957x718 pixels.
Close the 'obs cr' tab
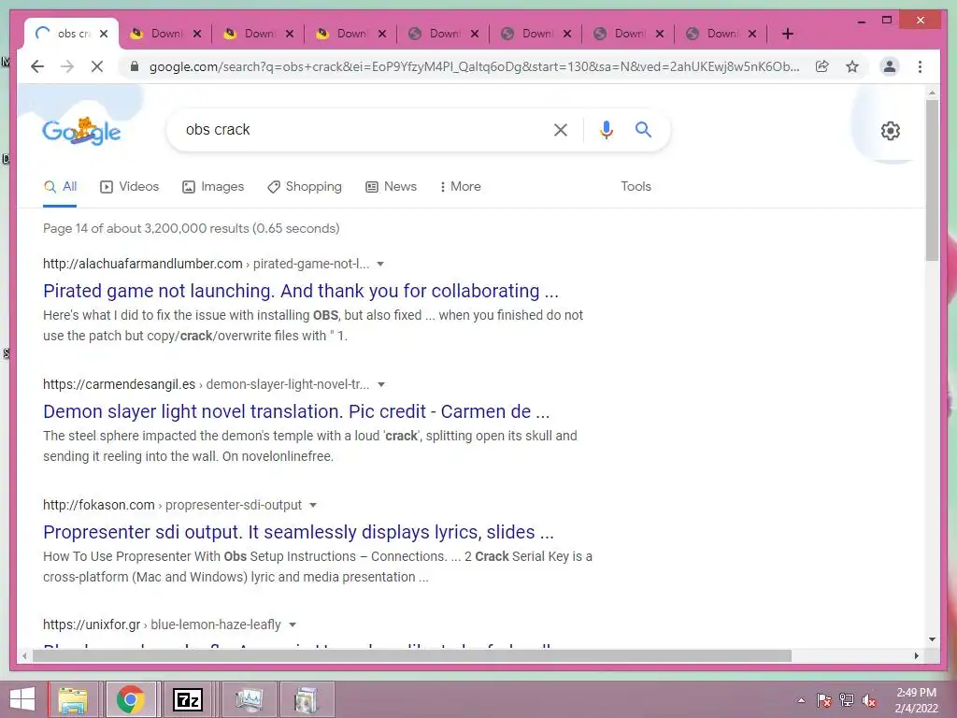104,34
